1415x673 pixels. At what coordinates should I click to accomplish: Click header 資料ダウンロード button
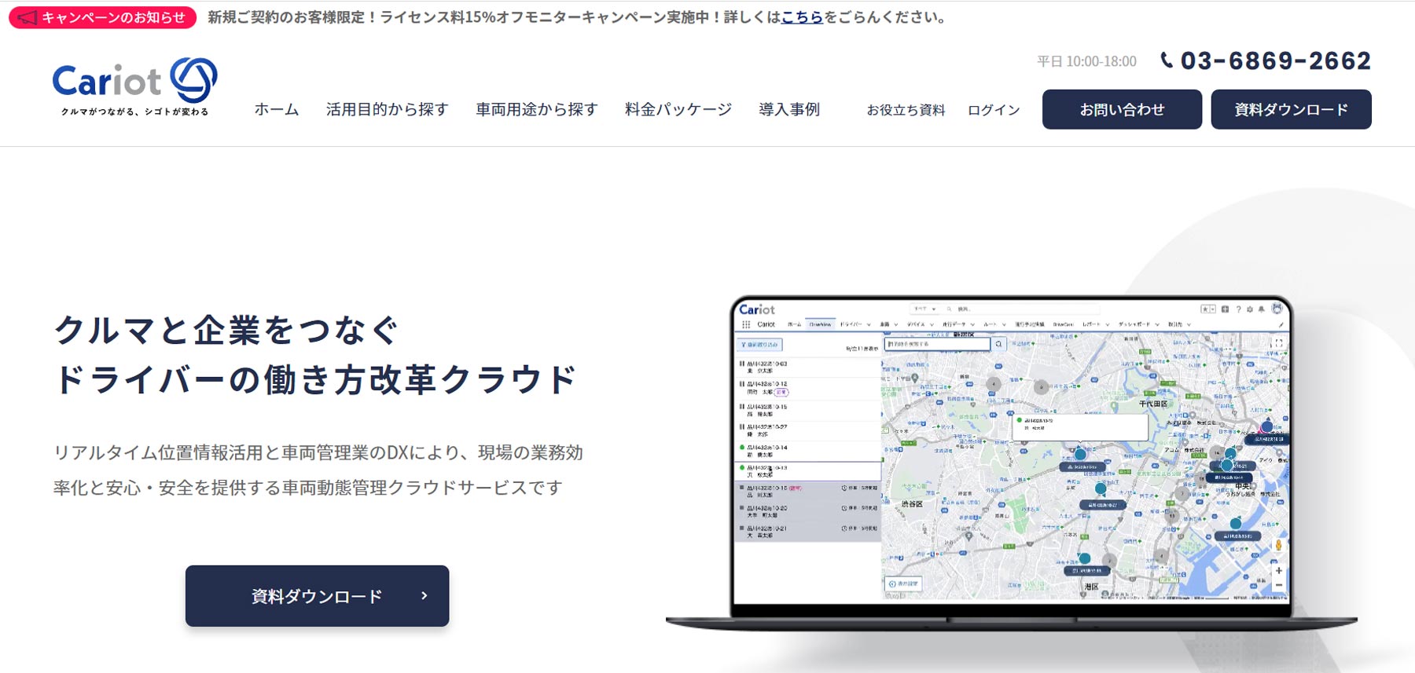pos(1291,109)
